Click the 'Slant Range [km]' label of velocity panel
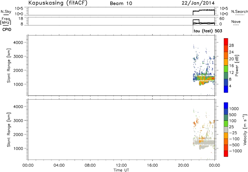This screenshot has height=172, width=248. point(9,130)
